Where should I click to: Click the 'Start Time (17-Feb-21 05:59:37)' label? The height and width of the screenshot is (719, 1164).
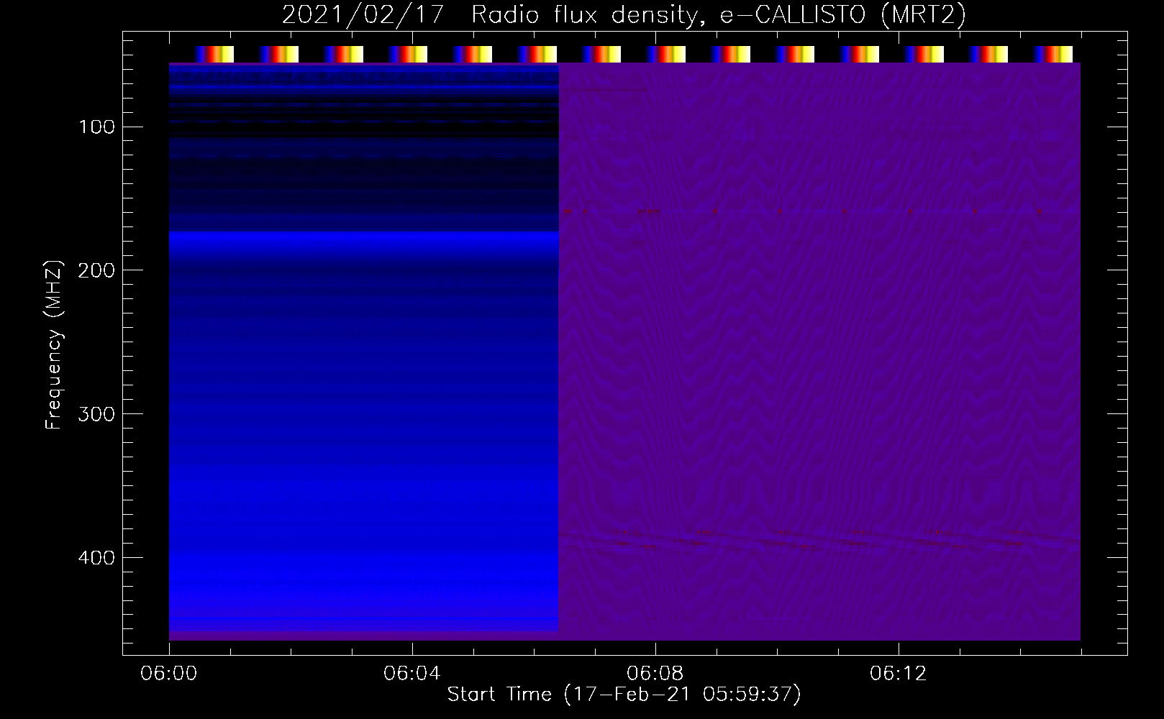click(x=624, y=695)
